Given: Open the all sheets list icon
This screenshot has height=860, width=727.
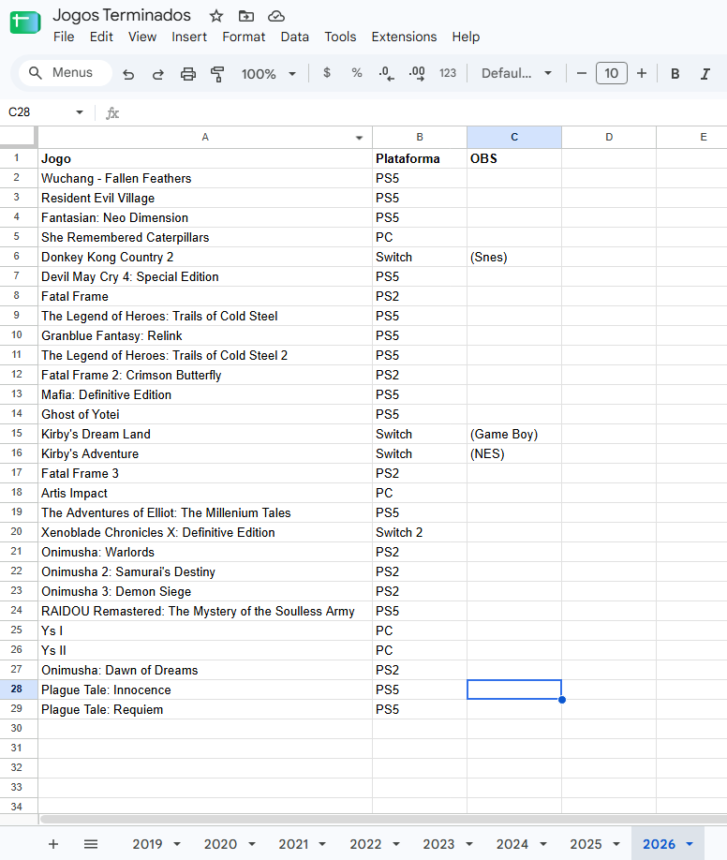Looking at the screenshot, I should pos(91,844).
